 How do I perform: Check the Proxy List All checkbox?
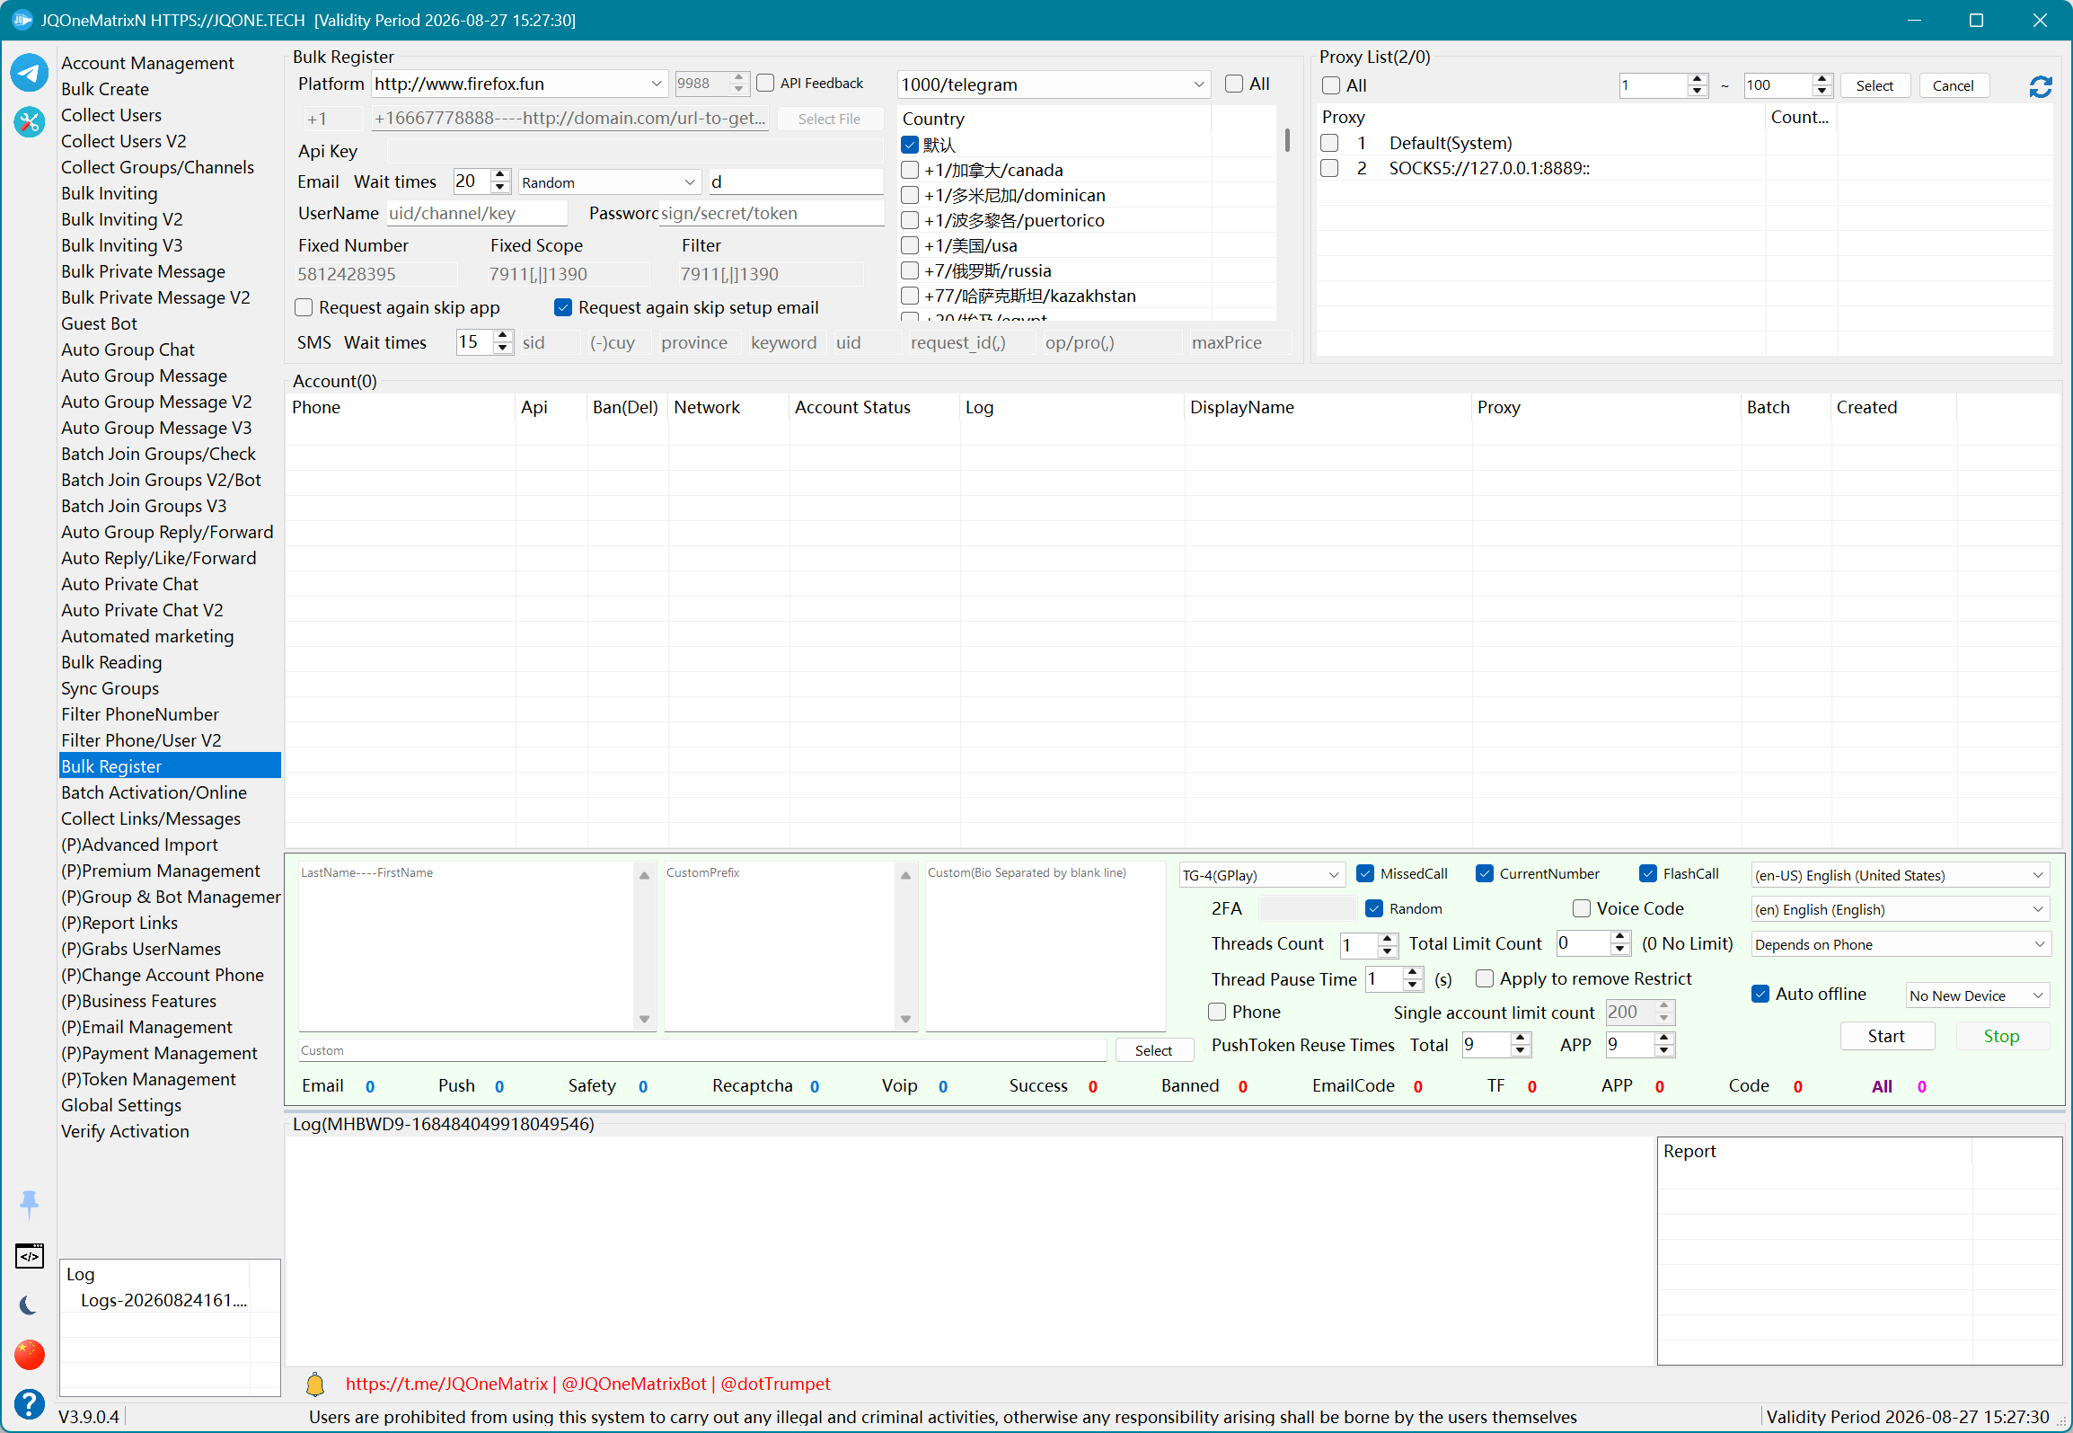pyautogui.click(x=1331, y=85)
